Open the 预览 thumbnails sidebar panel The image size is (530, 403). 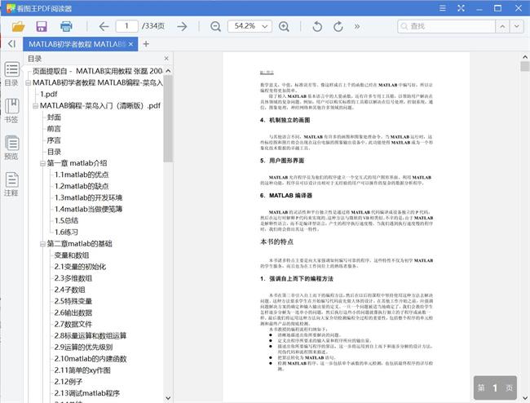[11, 148]
